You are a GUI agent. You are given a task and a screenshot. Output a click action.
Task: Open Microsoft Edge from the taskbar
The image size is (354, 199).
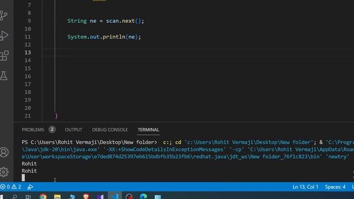pos(143,197)
